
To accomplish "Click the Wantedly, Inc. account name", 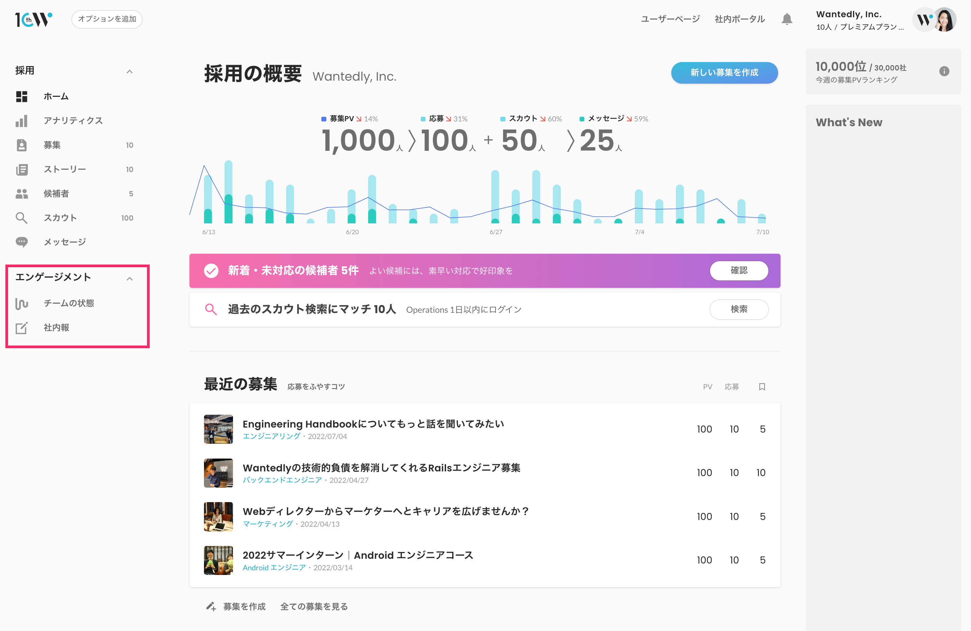I will (x=849, y=14).
